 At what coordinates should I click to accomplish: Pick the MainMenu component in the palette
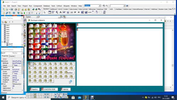click(53, 12)
